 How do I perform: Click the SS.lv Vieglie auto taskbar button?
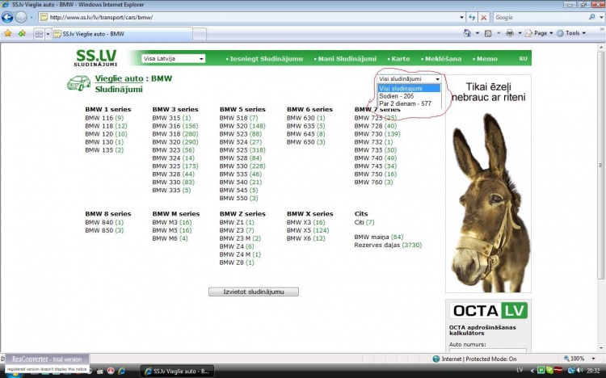(177, 371)
